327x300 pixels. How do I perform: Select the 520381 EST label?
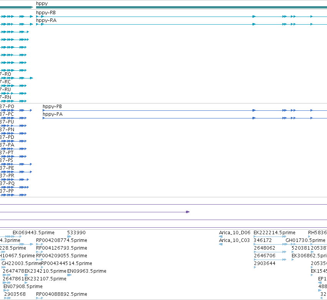pyautogui.click(x=301, y=248)
